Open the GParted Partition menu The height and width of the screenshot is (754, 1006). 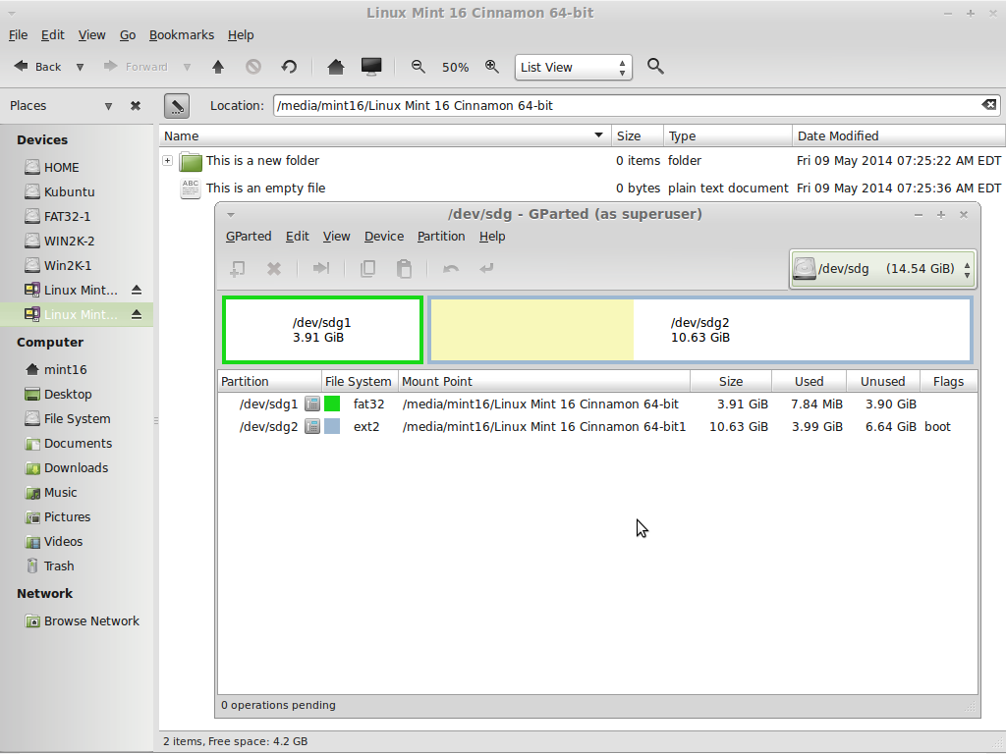[440, 236]
